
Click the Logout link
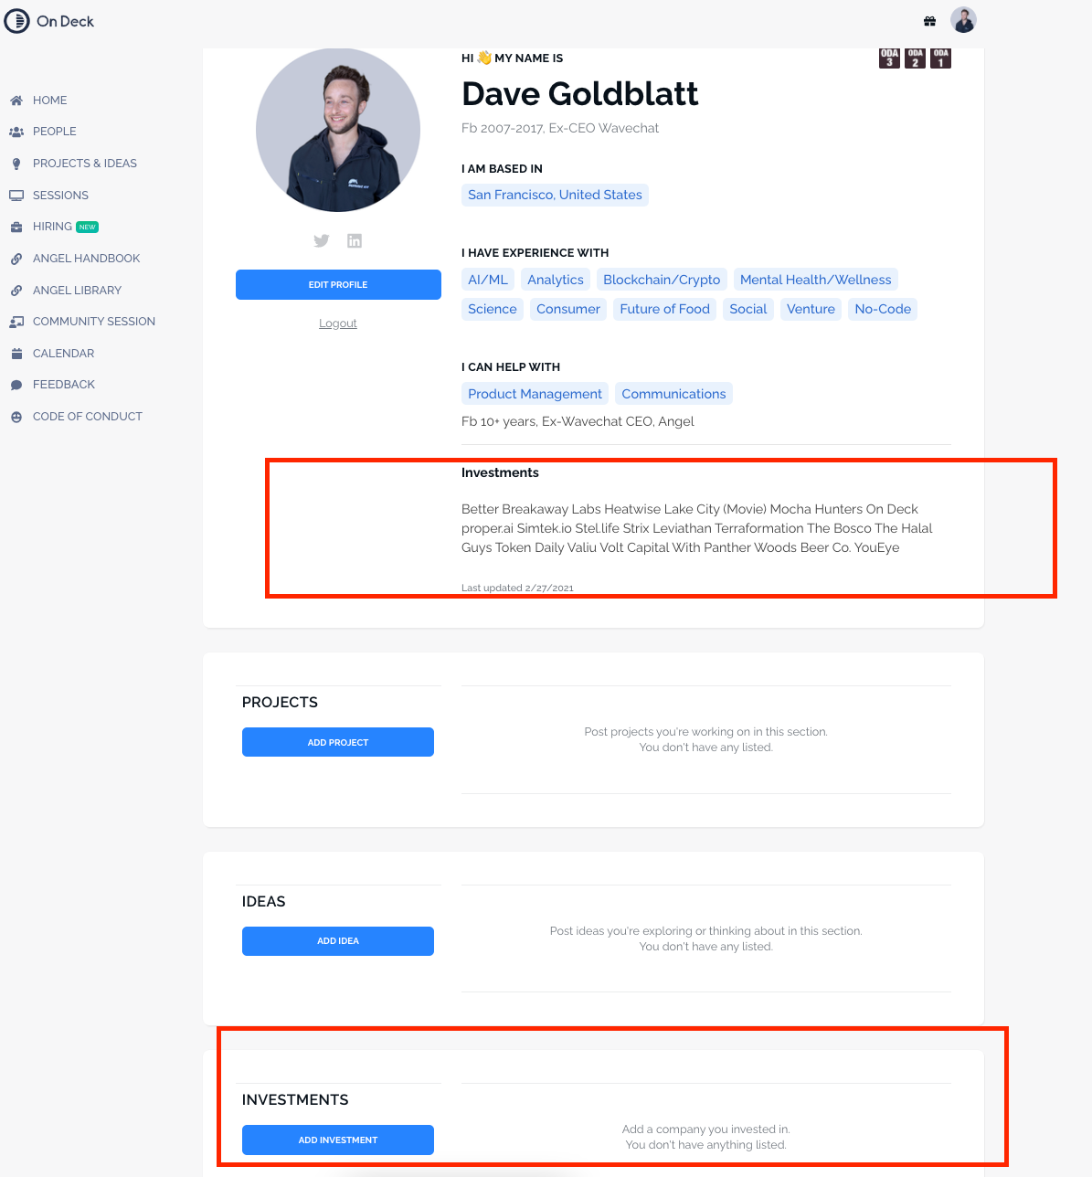(x=338, y=323)
